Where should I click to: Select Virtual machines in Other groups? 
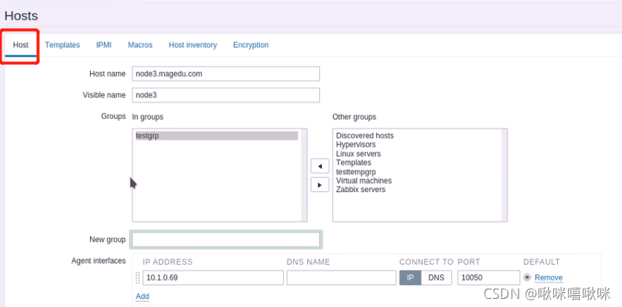363,181
